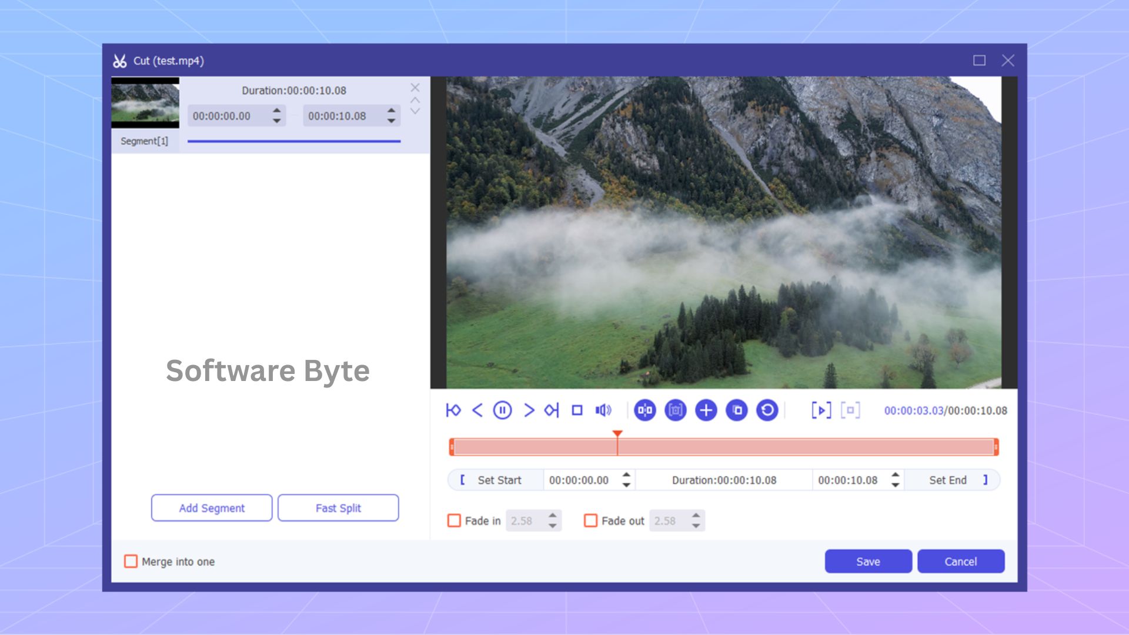This screenshot has height=635, width=1129.
Task: Click the Segment[1] label
Action: tap(144, 141)
